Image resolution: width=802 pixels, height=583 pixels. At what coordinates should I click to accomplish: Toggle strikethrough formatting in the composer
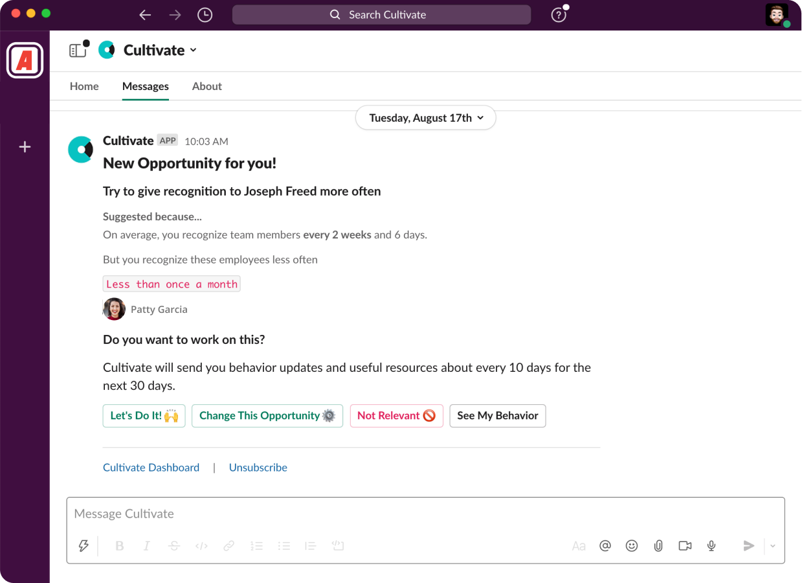[173, 545]
